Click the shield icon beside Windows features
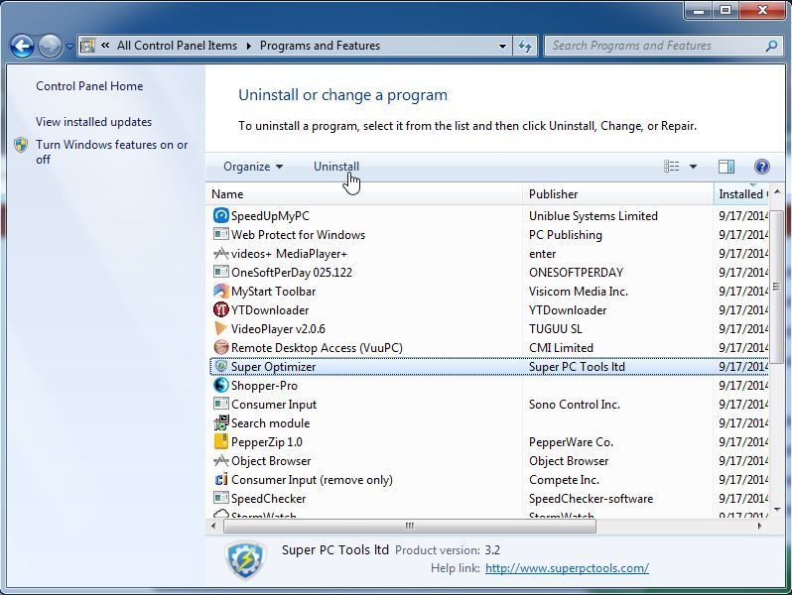The height and width of the screenshot is (595, 792). (21, 146)
